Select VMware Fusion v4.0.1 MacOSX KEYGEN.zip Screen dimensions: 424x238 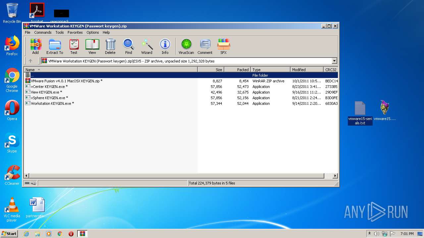pos(181,81)
